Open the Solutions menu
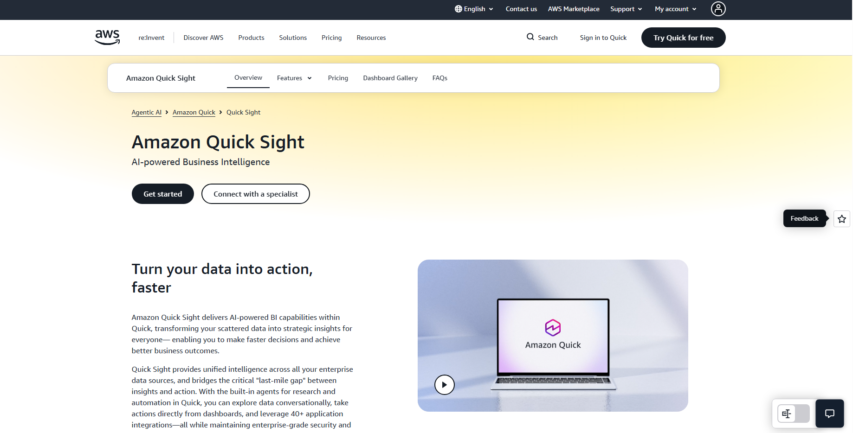The width and height of the screenshot is (853, 433). [x=293, y=38]
